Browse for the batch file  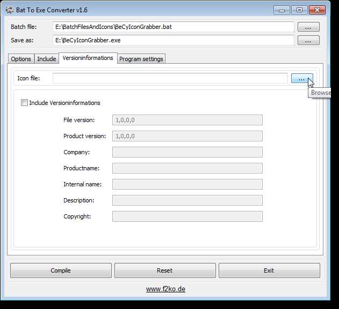pyautogui.click(x=308, y=27)
